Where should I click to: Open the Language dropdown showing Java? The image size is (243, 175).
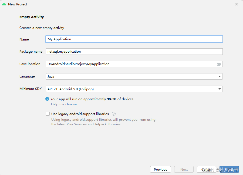coord(134,76)
